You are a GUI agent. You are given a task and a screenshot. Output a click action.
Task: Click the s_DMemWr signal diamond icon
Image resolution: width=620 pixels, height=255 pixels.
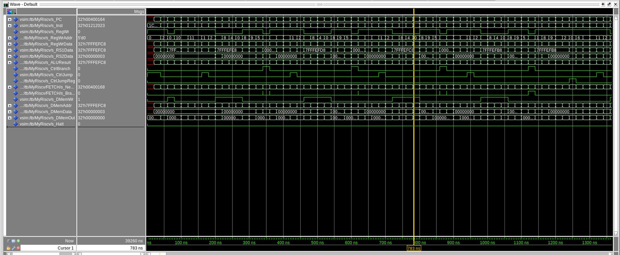coord(15,100)
